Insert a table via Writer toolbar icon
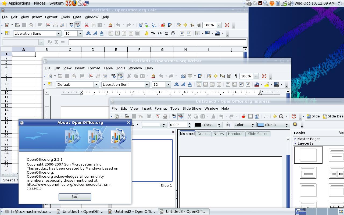 tap(190, 76)
